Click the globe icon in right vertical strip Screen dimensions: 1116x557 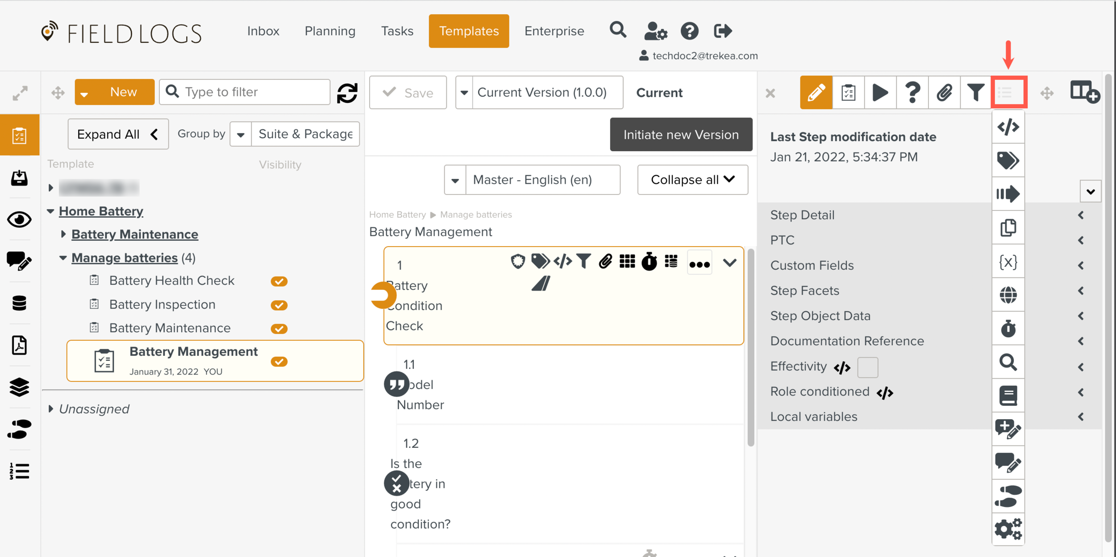click(x=1008, y=295)
